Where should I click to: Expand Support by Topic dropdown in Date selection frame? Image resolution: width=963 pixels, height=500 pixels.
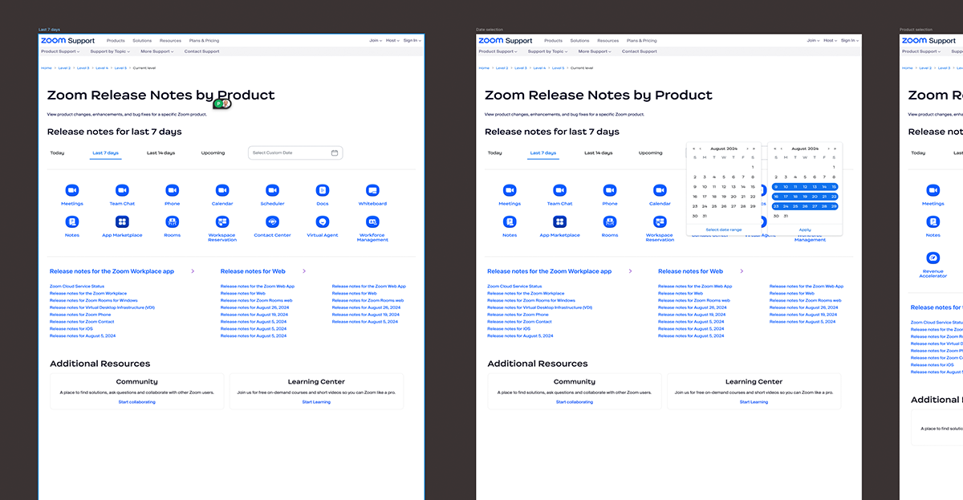click(548, 51)
